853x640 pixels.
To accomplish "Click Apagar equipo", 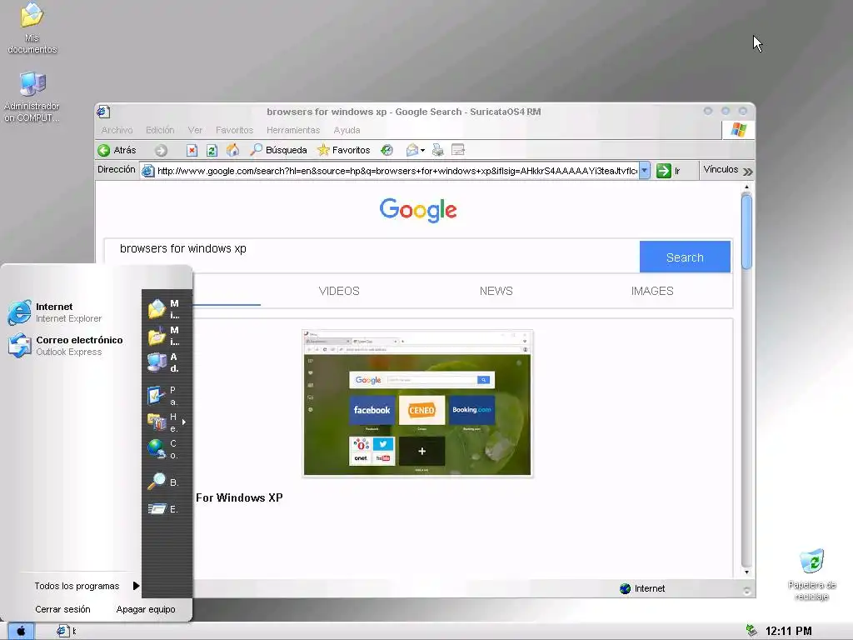I will tap(146, 609).
